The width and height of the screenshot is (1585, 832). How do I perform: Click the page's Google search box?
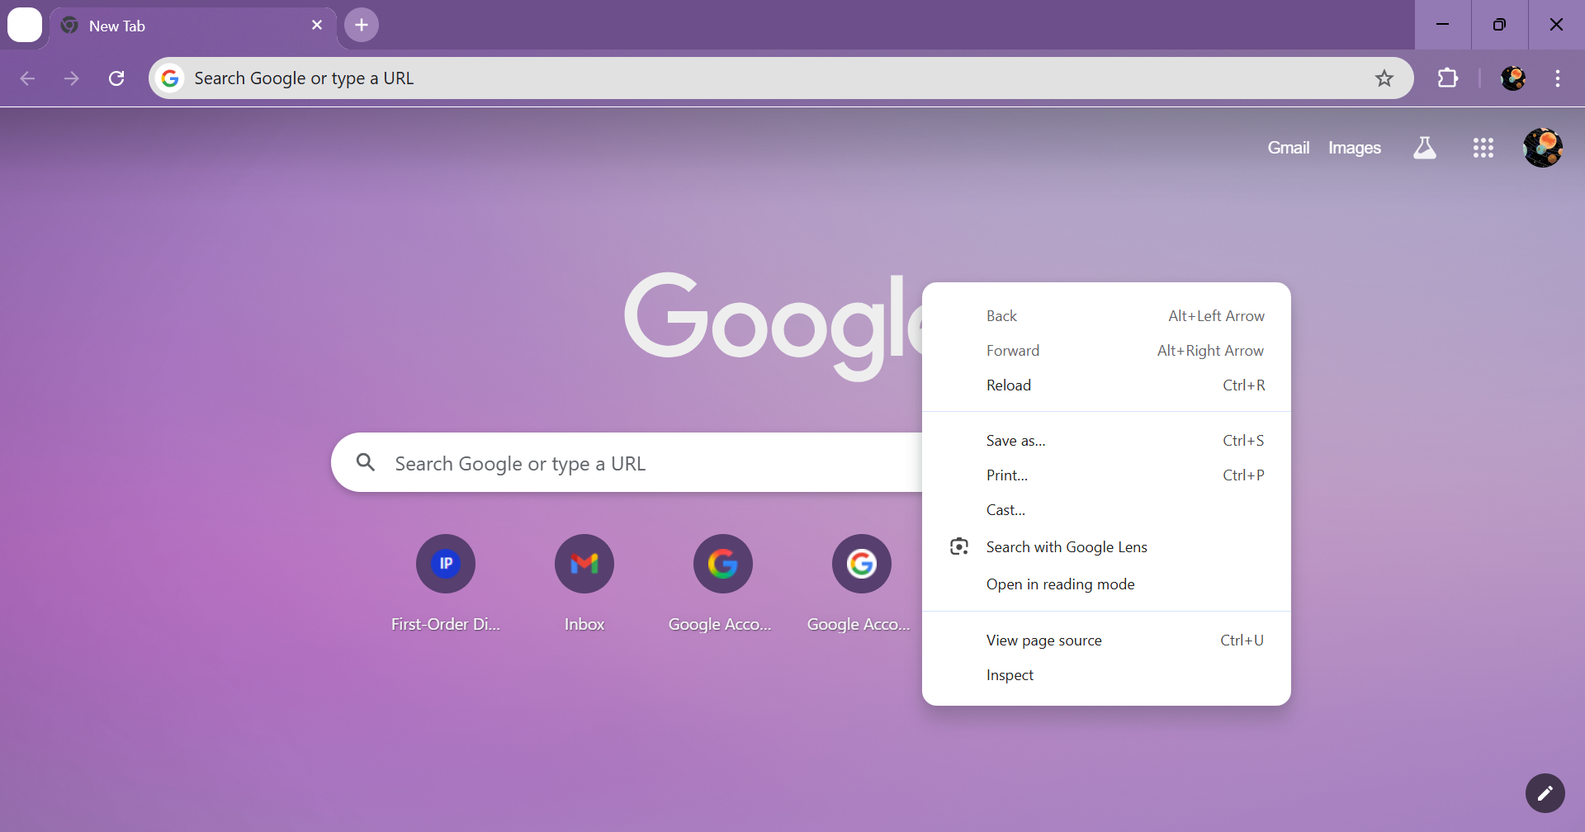click(627, 462)
